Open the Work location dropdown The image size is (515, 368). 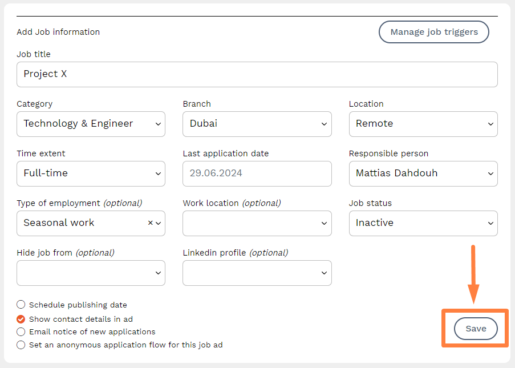point(257,223)
